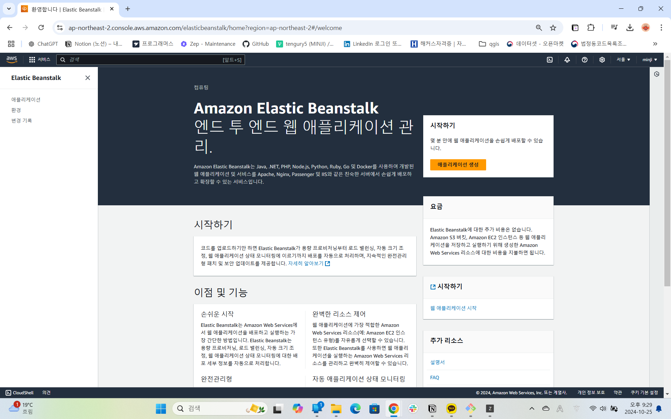
Task: Click the AWS logo home icon
Action: [x=12, y=60]
